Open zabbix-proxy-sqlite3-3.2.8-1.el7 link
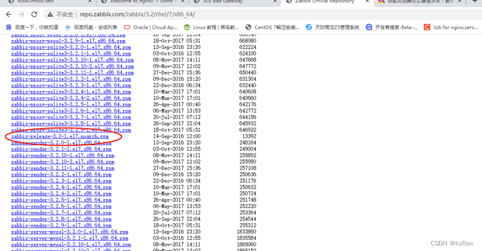This screenshot has width=482, height=251. [71, 124]
